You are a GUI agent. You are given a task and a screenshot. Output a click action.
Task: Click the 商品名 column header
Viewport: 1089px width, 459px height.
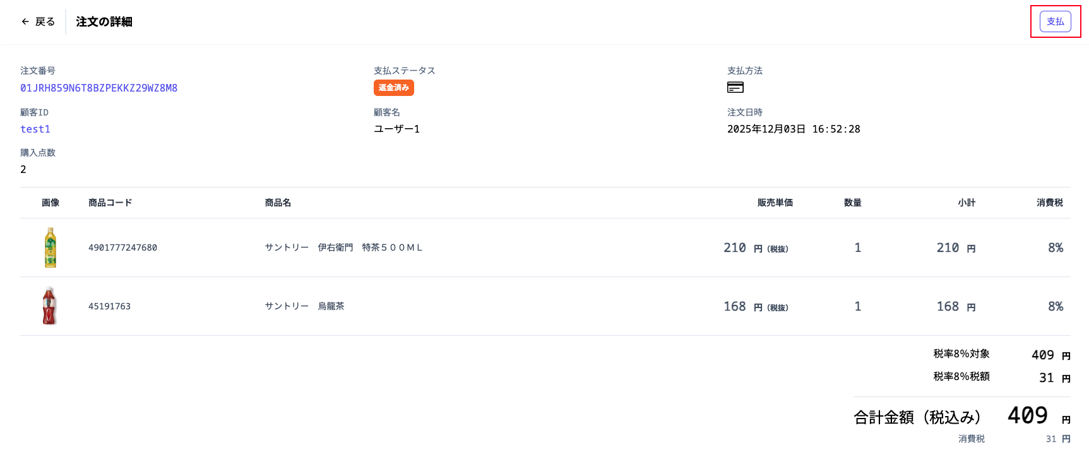click(x=278, y=203)
